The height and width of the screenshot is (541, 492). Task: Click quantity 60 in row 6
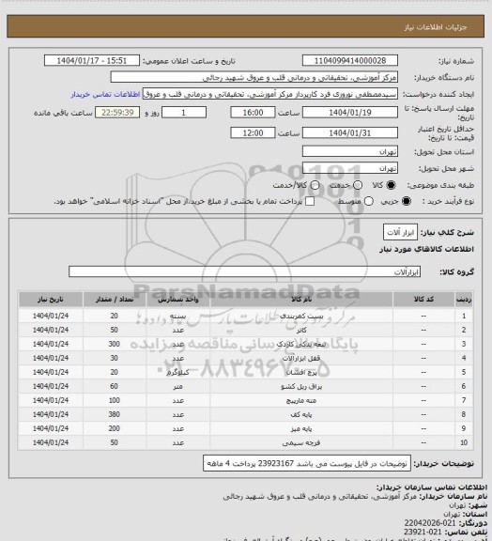coord(115,386)
